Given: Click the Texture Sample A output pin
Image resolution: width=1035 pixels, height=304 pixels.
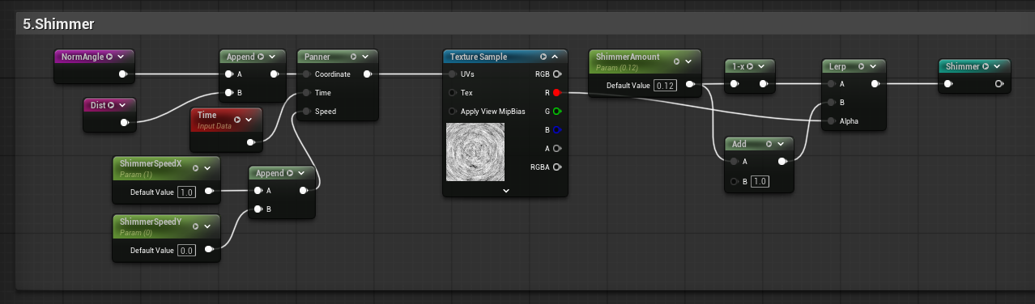Looking at the screenshot, I should 557,149.
